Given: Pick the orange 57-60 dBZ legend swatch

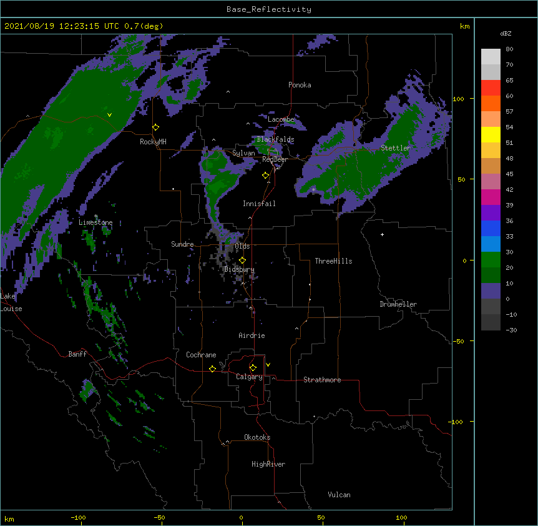Looking at the screenshot, I should [x=491, y=103].
